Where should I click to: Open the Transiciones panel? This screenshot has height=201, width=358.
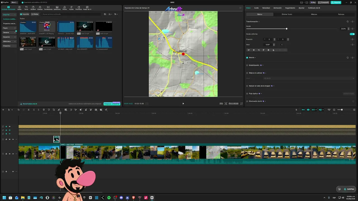click(48, 8)
